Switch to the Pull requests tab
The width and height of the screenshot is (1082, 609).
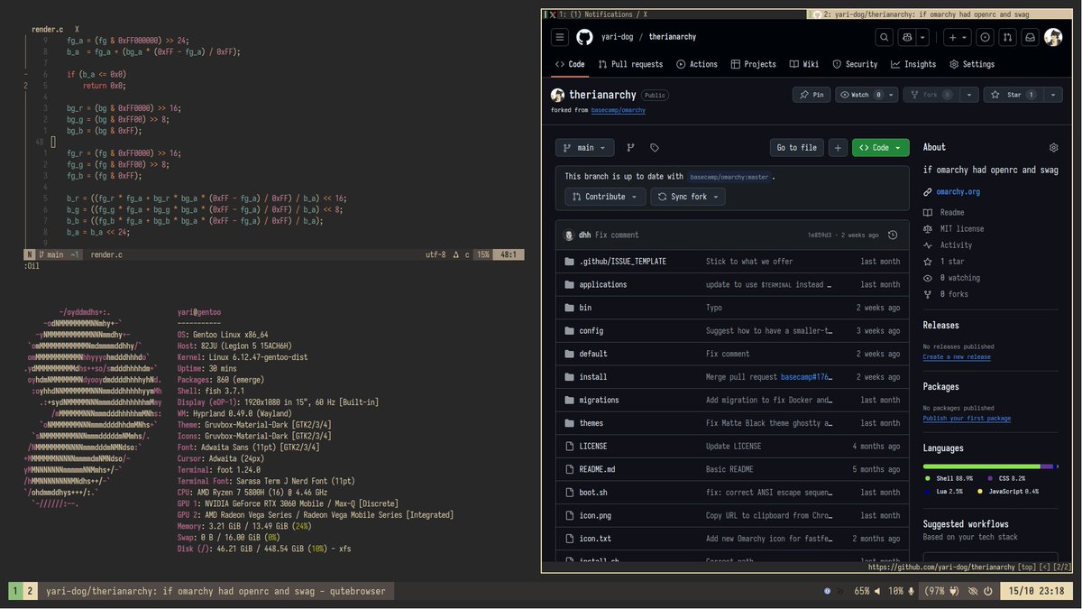tap(630, 65)
